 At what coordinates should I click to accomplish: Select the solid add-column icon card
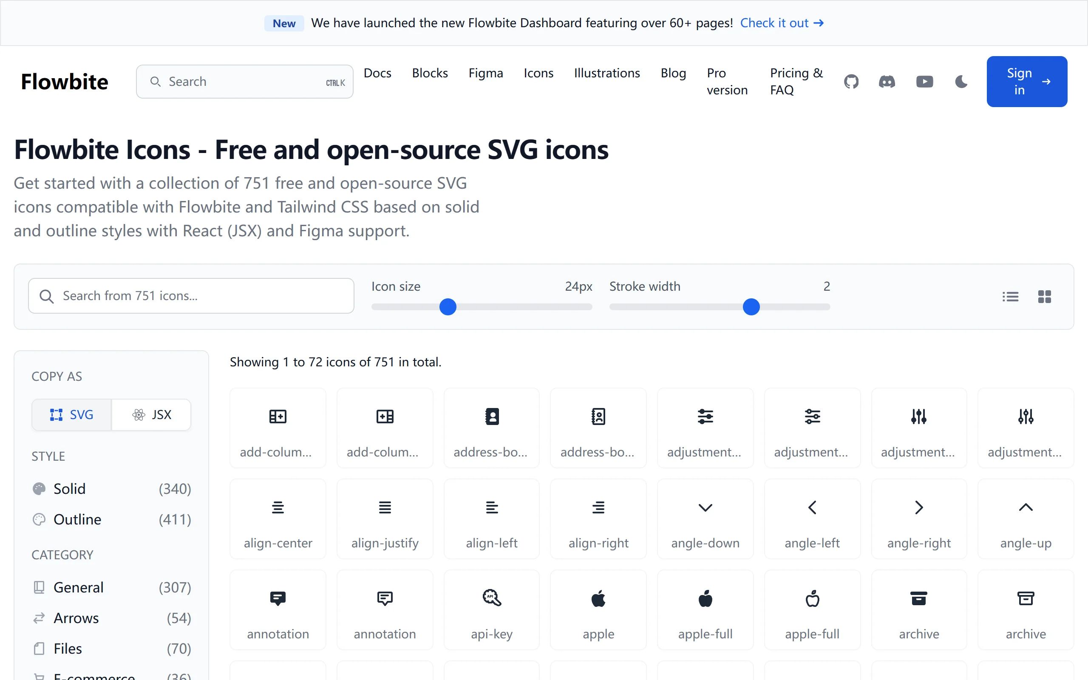click(x=278, y=428)
